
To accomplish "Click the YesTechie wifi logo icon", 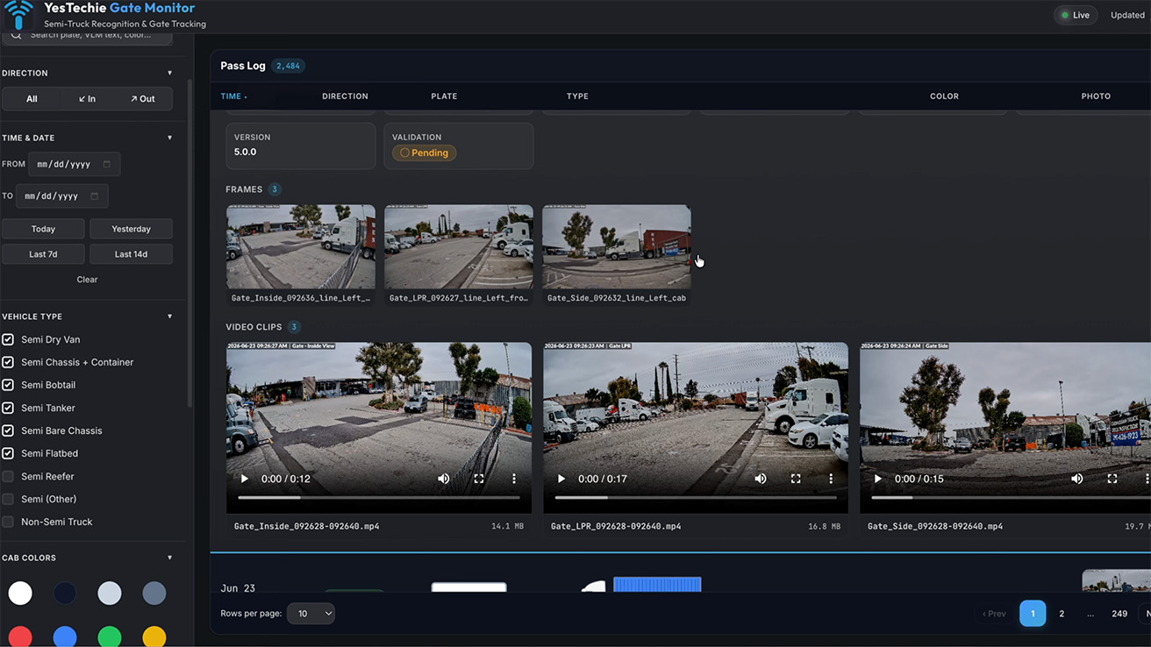I will (18, 14).
